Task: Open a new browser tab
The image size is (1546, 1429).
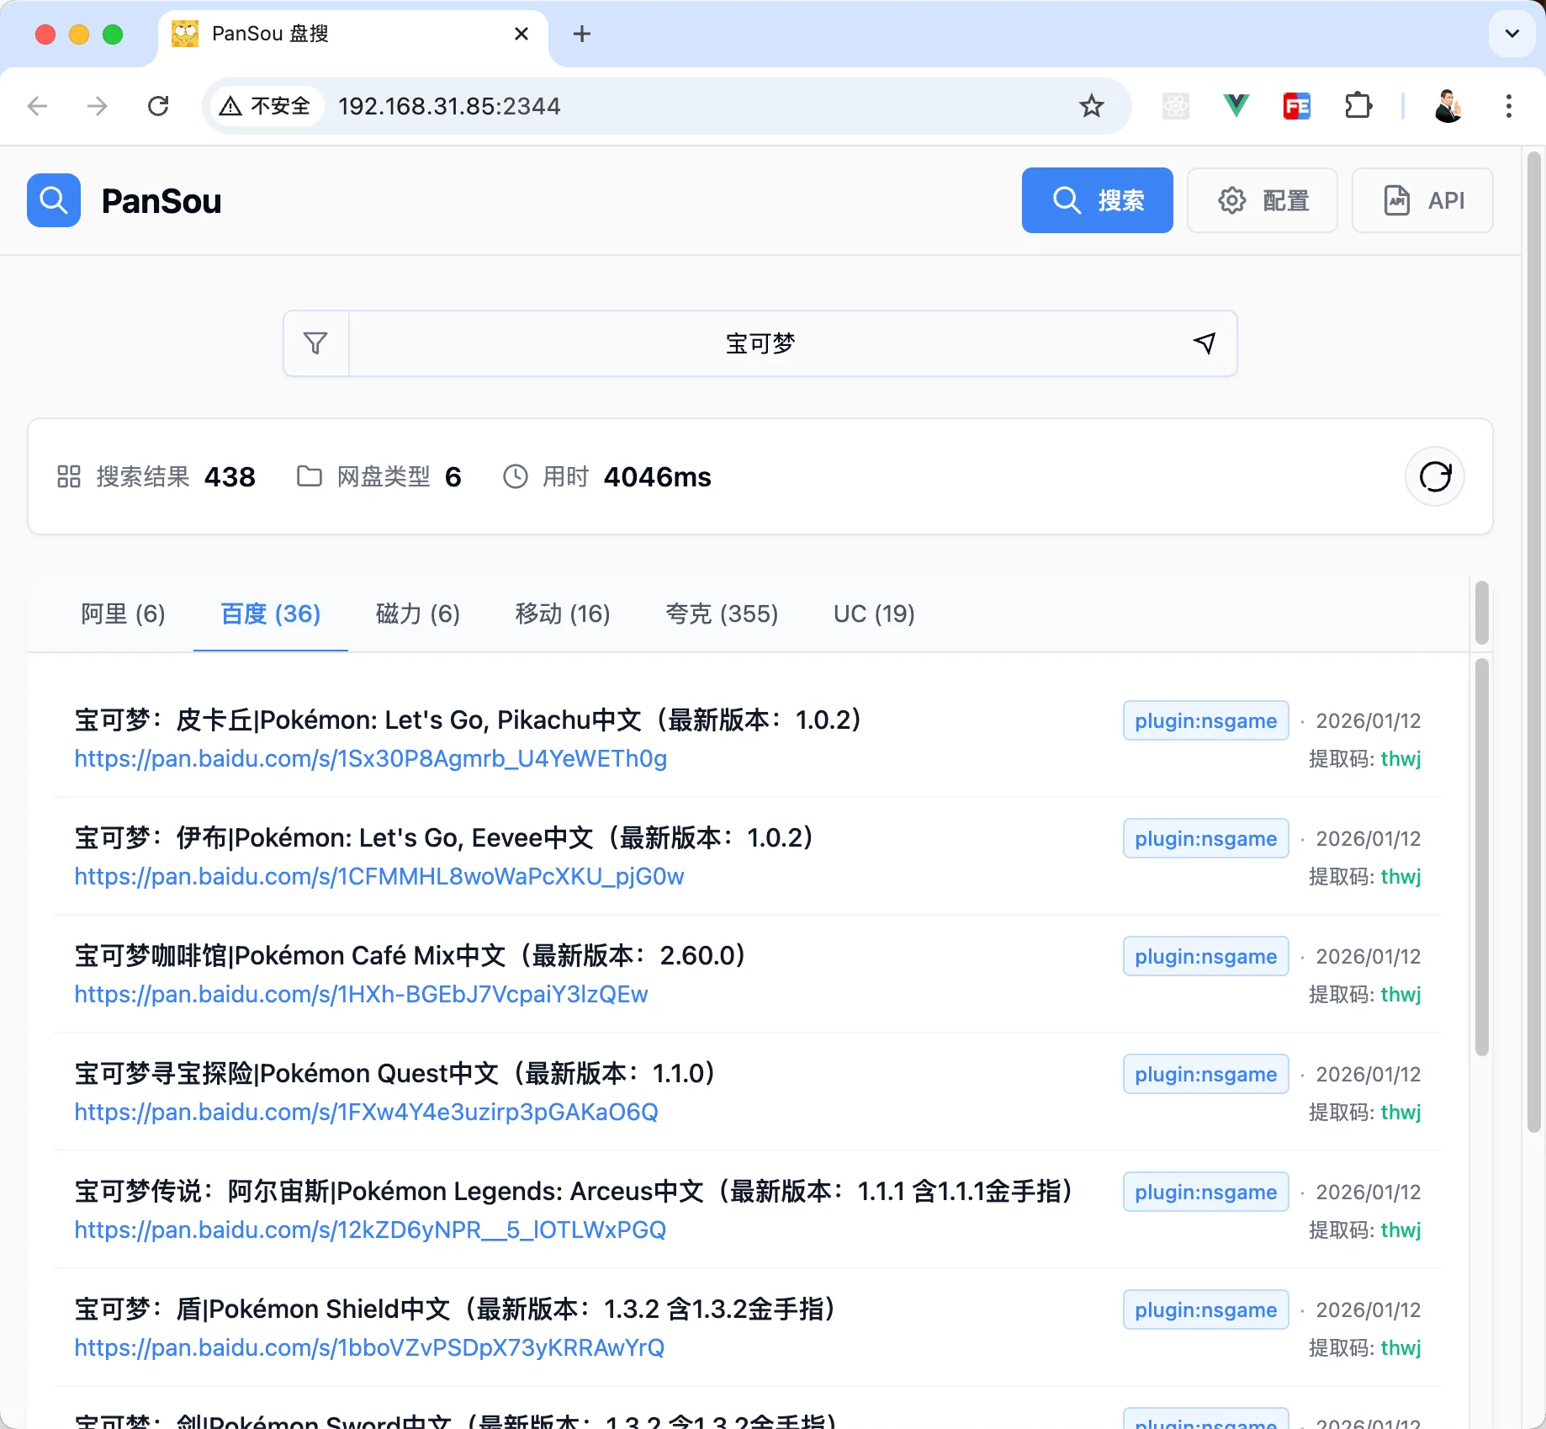Action: click(x=581, y=34)
